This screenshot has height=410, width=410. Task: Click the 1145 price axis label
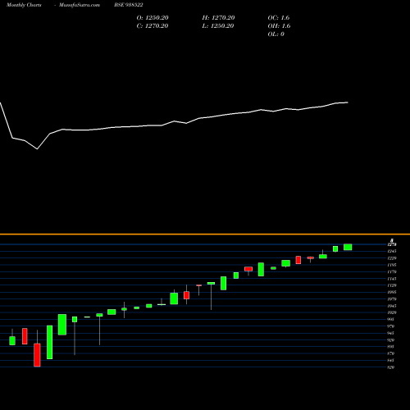coord(392,279)
